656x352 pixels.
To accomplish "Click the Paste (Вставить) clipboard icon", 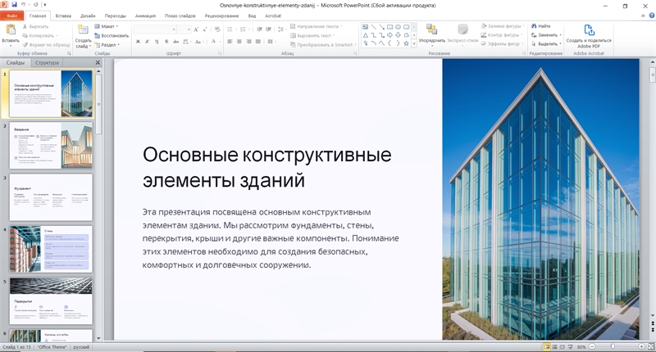I will click(11, 30).
